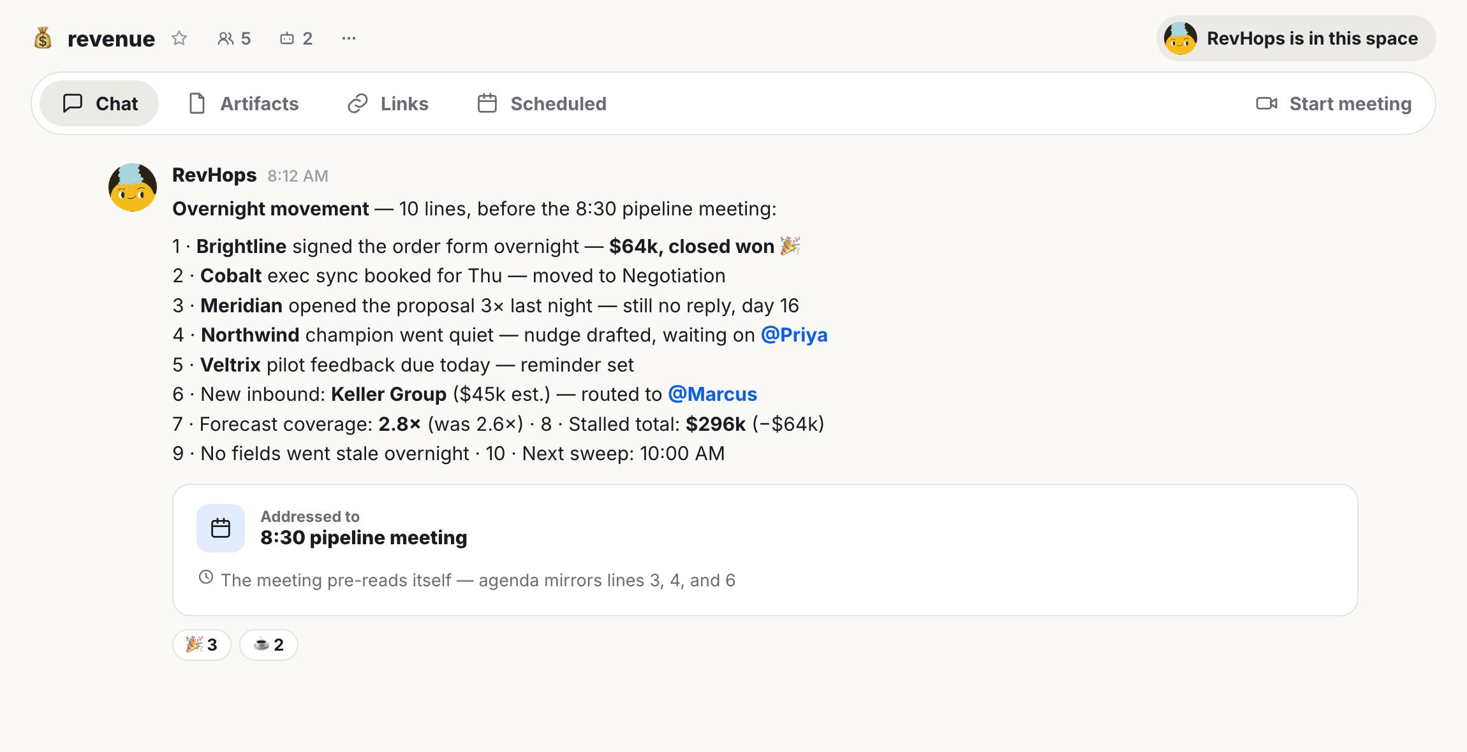Click Start meeting button
This screenshot has width=1467, height=752.
pos(1334,103)
